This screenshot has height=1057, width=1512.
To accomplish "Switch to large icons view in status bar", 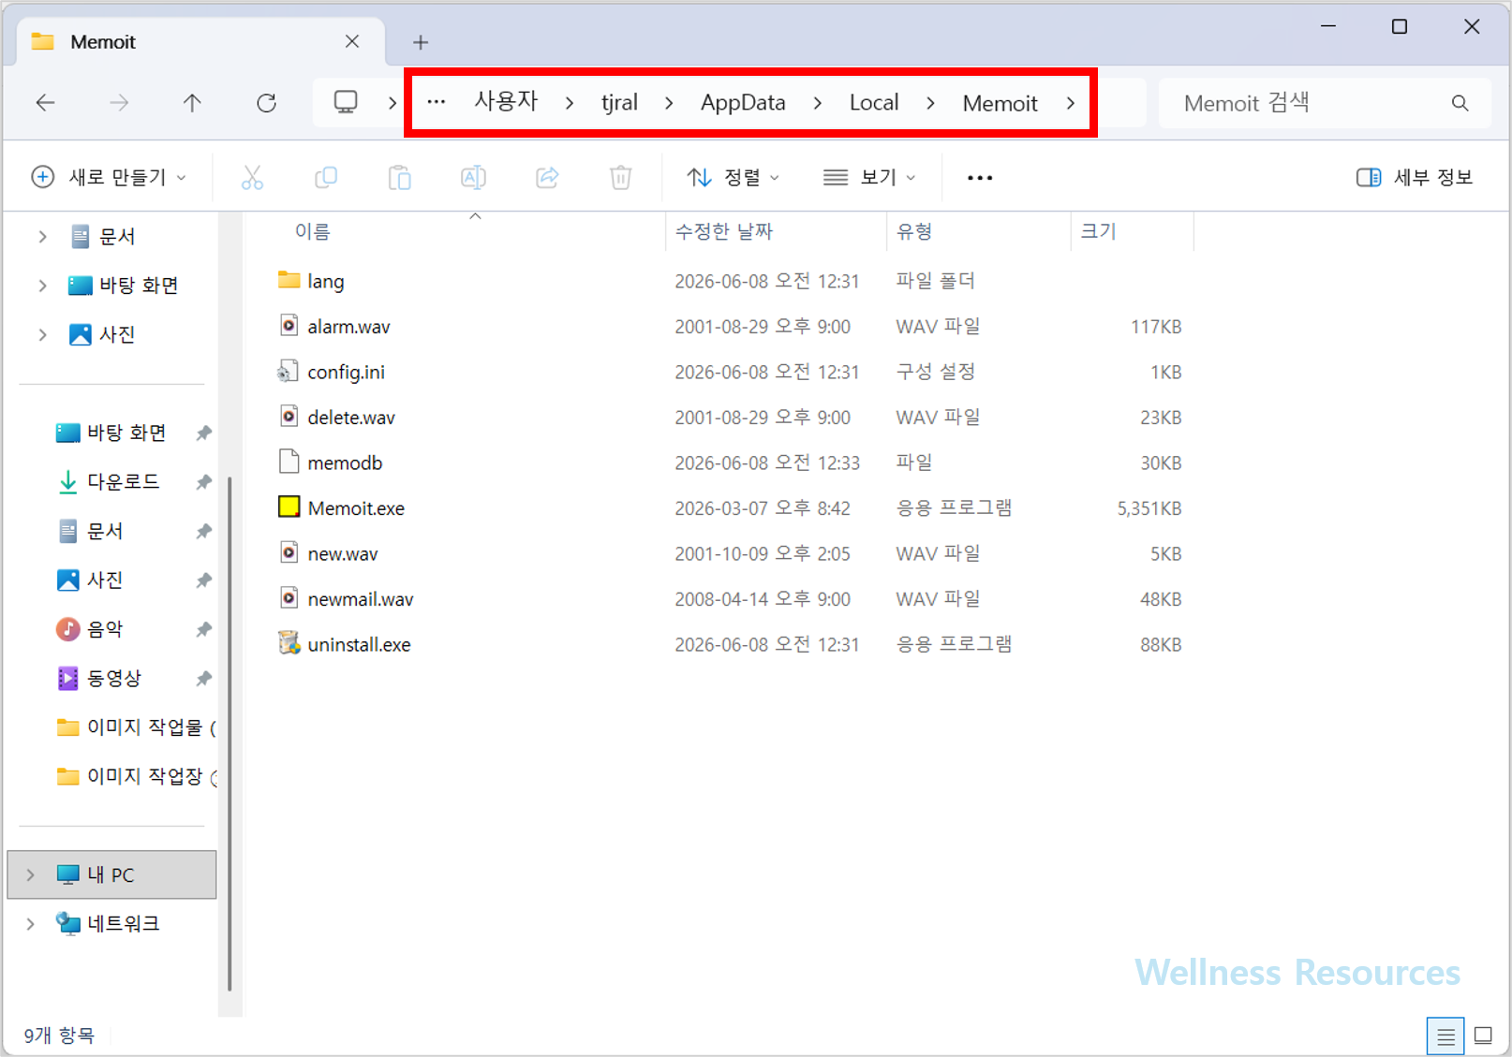I will (x=1483, y=1035).
